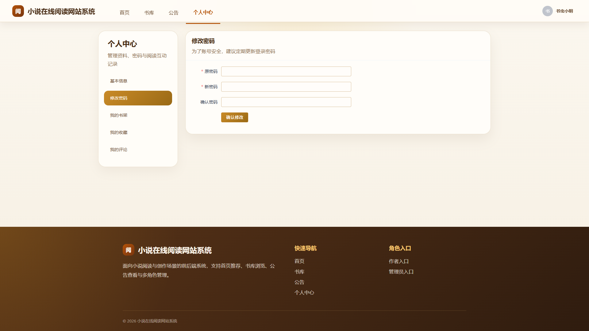The height and width of the screenshot is (331, 589).
Task: Open the 公告 navigation tab
Action: pyautogui.click(x=174, y=13)
